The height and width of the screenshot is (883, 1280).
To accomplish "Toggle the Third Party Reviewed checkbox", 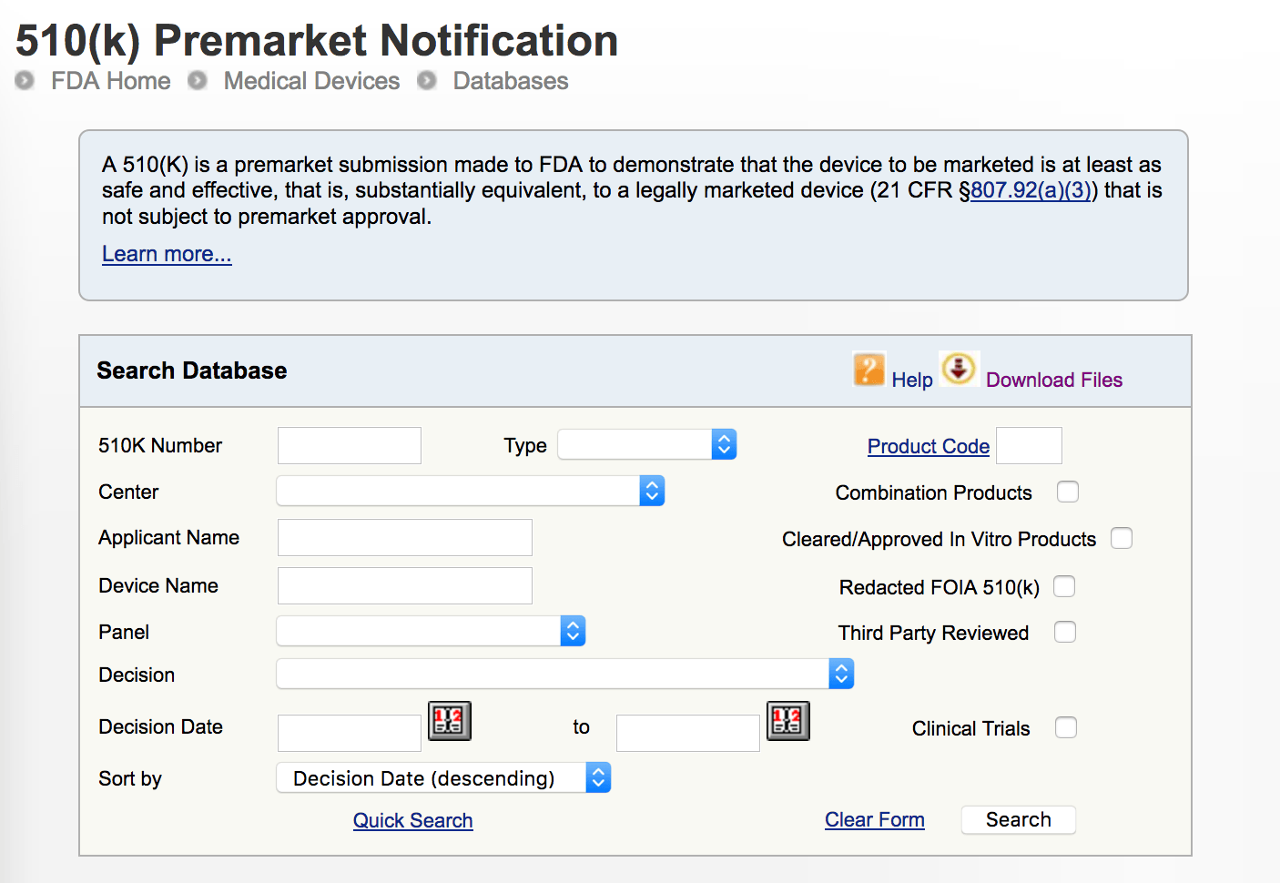I will pos(1065,632).
